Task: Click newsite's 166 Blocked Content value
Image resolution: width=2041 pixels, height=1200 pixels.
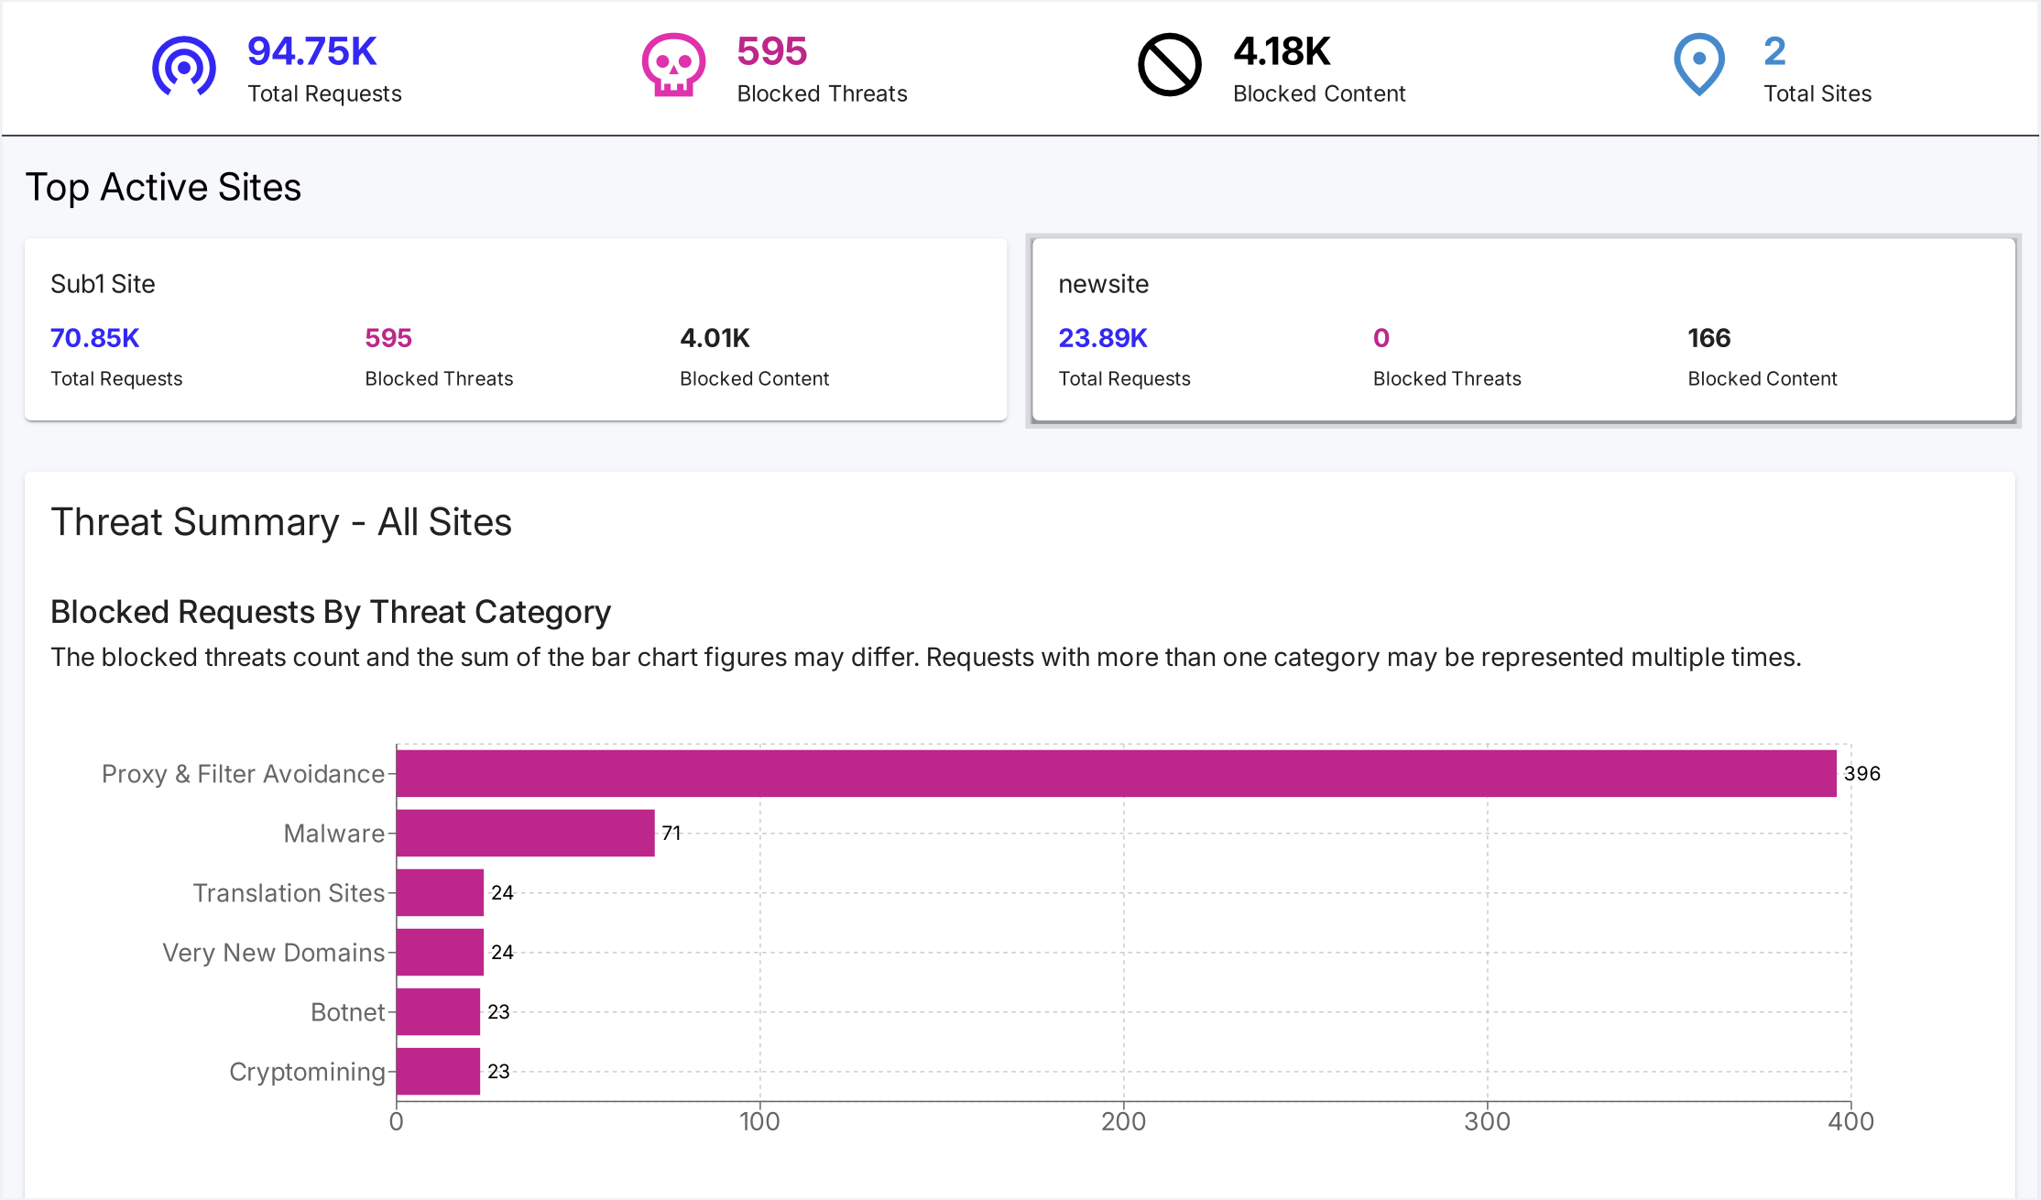Action: [x=1708, y=338]
